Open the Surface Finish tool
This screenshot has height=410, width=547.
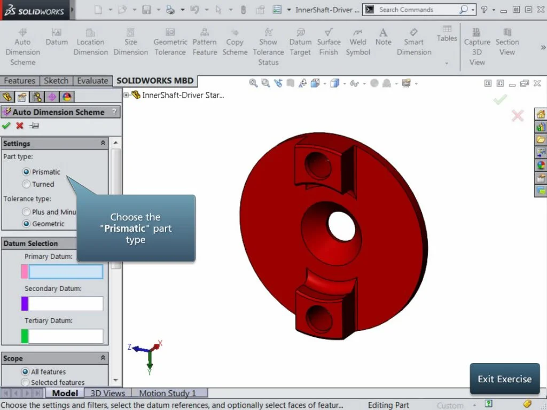coord(329,42)
